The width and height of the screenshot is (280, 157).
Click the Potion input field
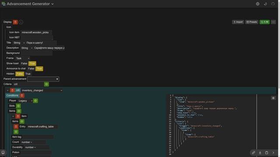36,153
